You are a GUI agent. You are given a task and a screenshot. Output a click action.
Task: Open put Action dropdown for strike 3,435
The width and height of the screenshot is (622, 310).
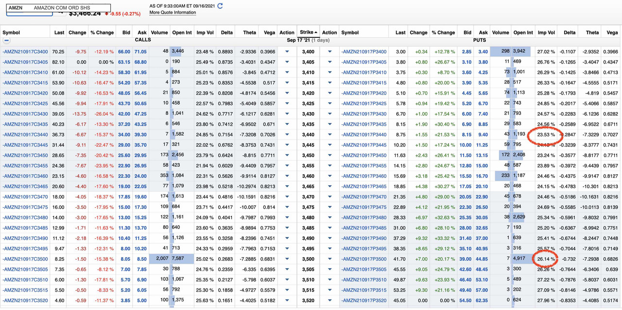tap(330, 124)
